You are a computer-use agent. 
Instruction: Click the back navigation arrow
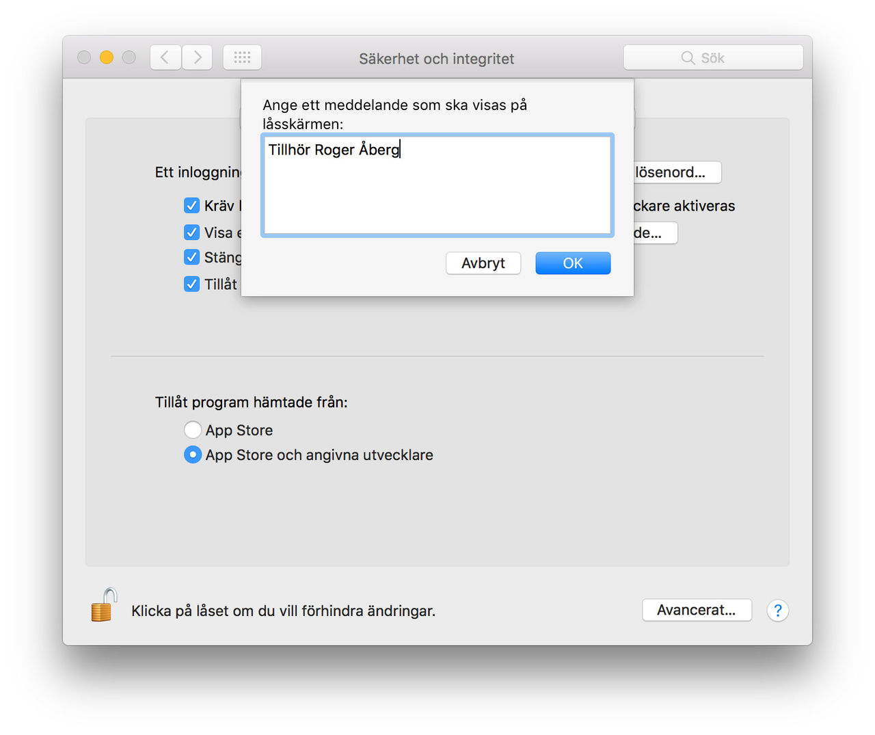pos(165,57)
